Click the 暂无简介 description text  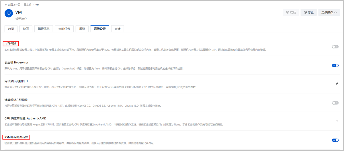(21, 19)
